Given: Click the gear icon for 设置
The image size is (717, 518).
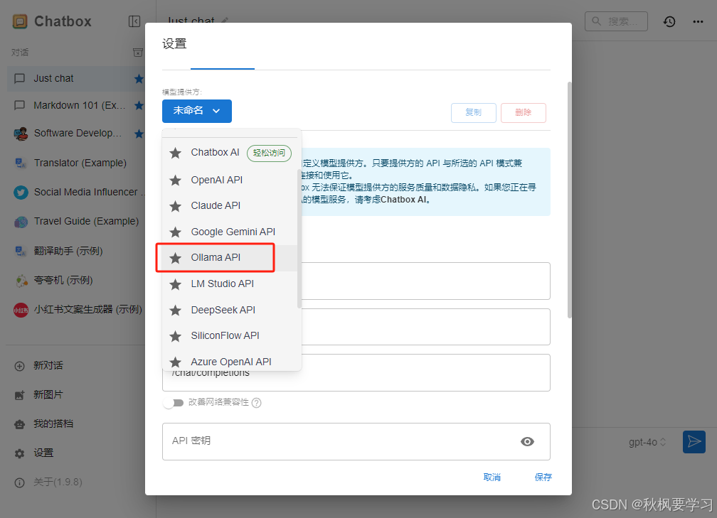Looking at the screenshot, I should (20, 453).
